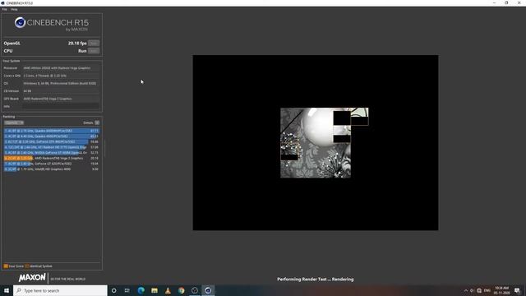Click the render preview image
The image size is (526, 296).
pos(316,142)
